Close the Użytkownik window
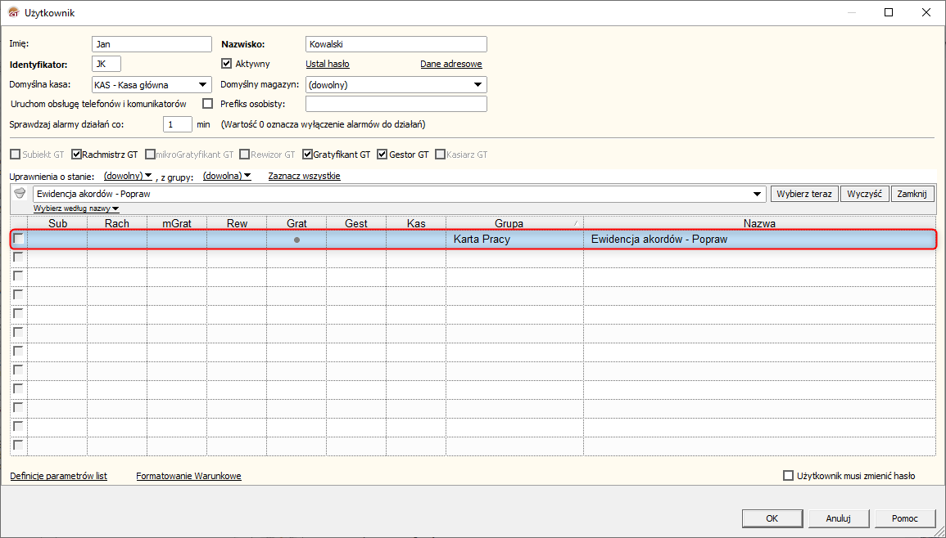The height and width of the screenshot is (538, 946). pos(926,12)
